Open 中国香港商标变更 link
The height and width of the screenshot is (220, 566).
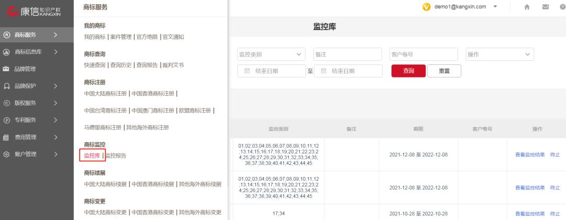(153, 212)
